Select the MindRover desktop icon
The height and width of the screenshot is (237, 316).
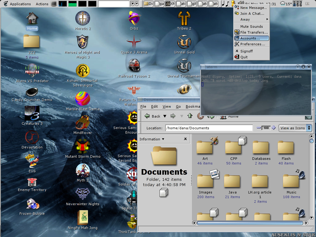[83, 122]
